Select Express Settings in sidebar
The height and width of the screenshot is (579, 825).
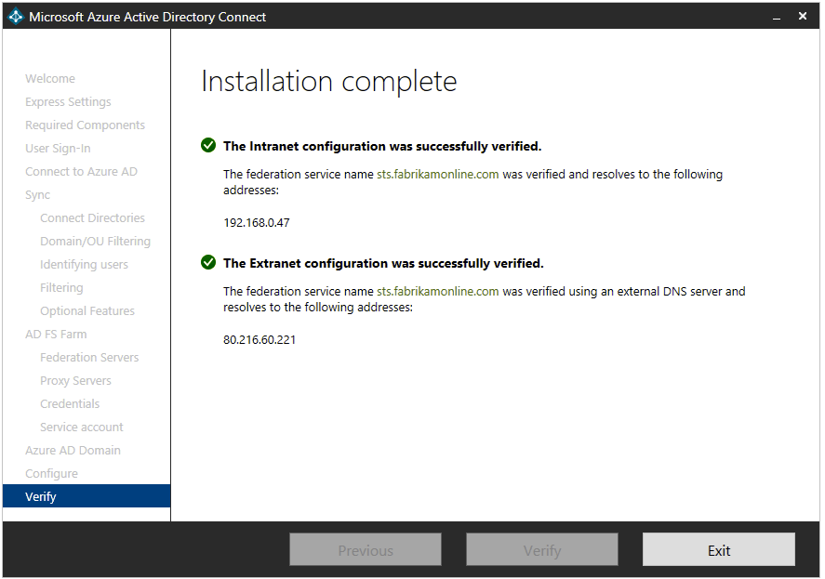pyautogui.click(x=68, y=102)
